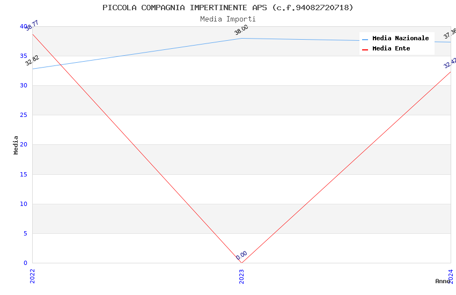
Task: Click the 2022 year tick label
Action: (32, 276)
